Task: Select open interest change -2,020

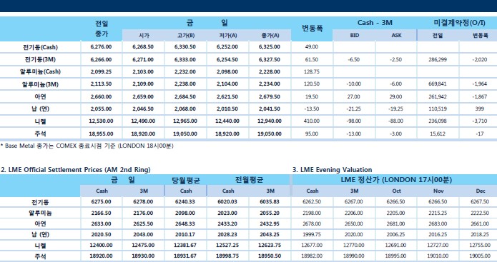Action: point(480,59)
